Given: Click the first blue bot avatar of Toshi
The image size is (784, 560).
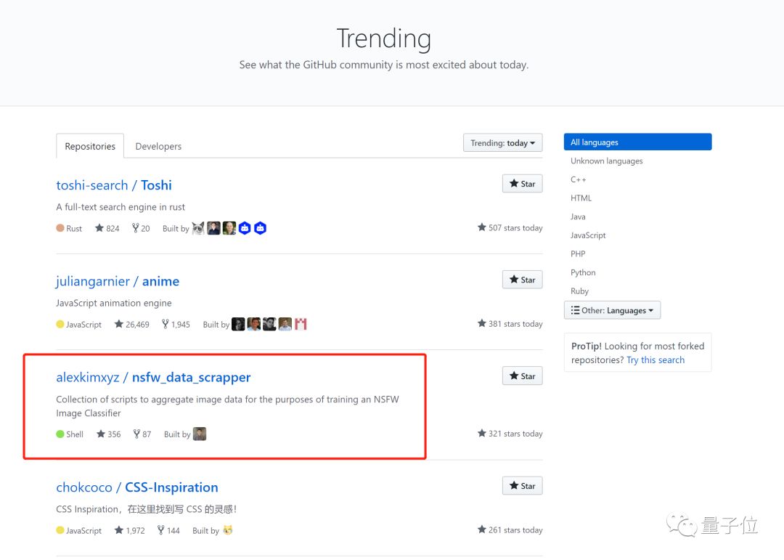Looking at the screenshot, I should (245, 228).
